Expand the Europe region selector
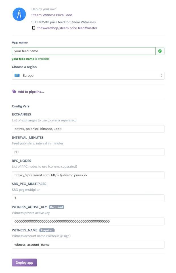176x273 pixels. (x=88, y=76)
